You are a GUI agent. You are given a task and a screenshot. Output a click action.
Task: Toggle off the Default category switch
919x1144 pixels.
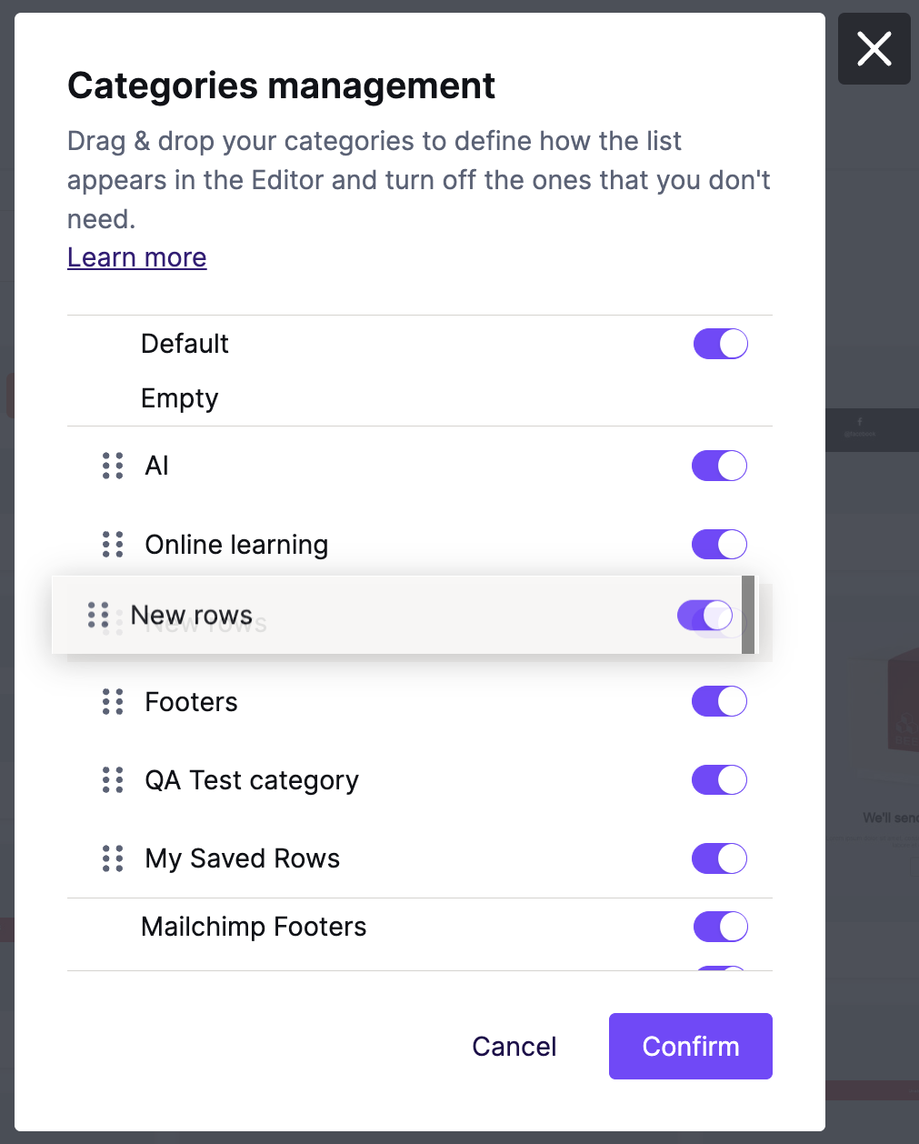(x=721, y=344)
